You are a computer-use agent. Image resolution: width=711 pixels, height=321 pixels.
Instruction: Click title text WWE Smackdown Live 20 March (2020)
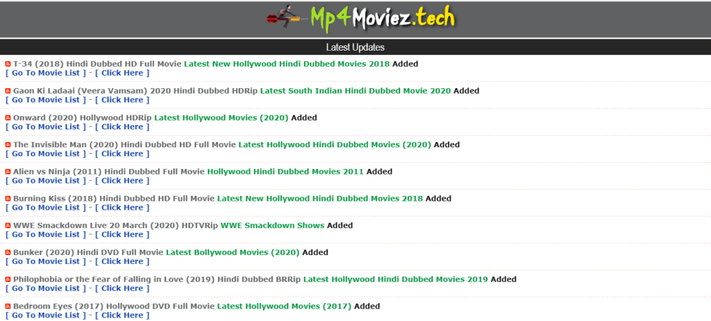point(97,225)
